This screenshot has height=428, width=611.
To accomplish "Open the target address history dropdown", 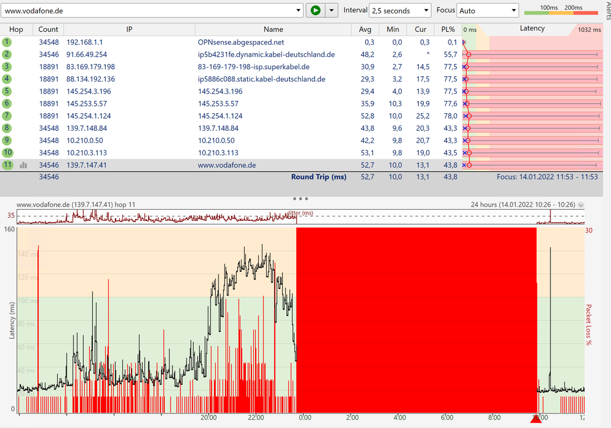I will click(298, 10).
